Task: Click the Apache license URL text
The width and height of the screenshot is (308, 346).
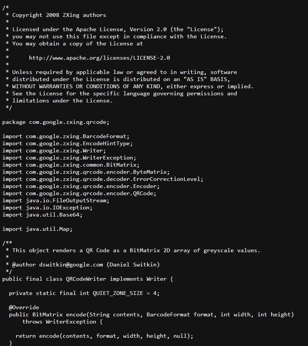Action: [100, 58]
